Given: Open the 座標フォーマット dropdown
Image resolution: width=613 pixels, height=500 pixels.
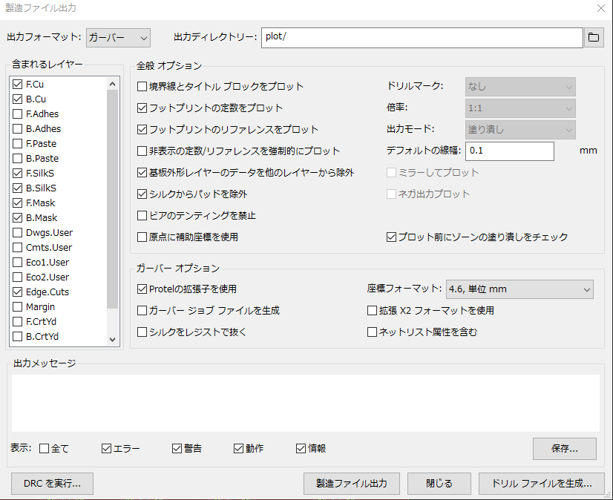Looking at the screenshot, I should pos(519,289).
